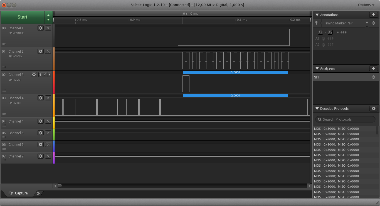Remove Channel 5 with its X button
This screenshot has width=380, height=206.
48,133
